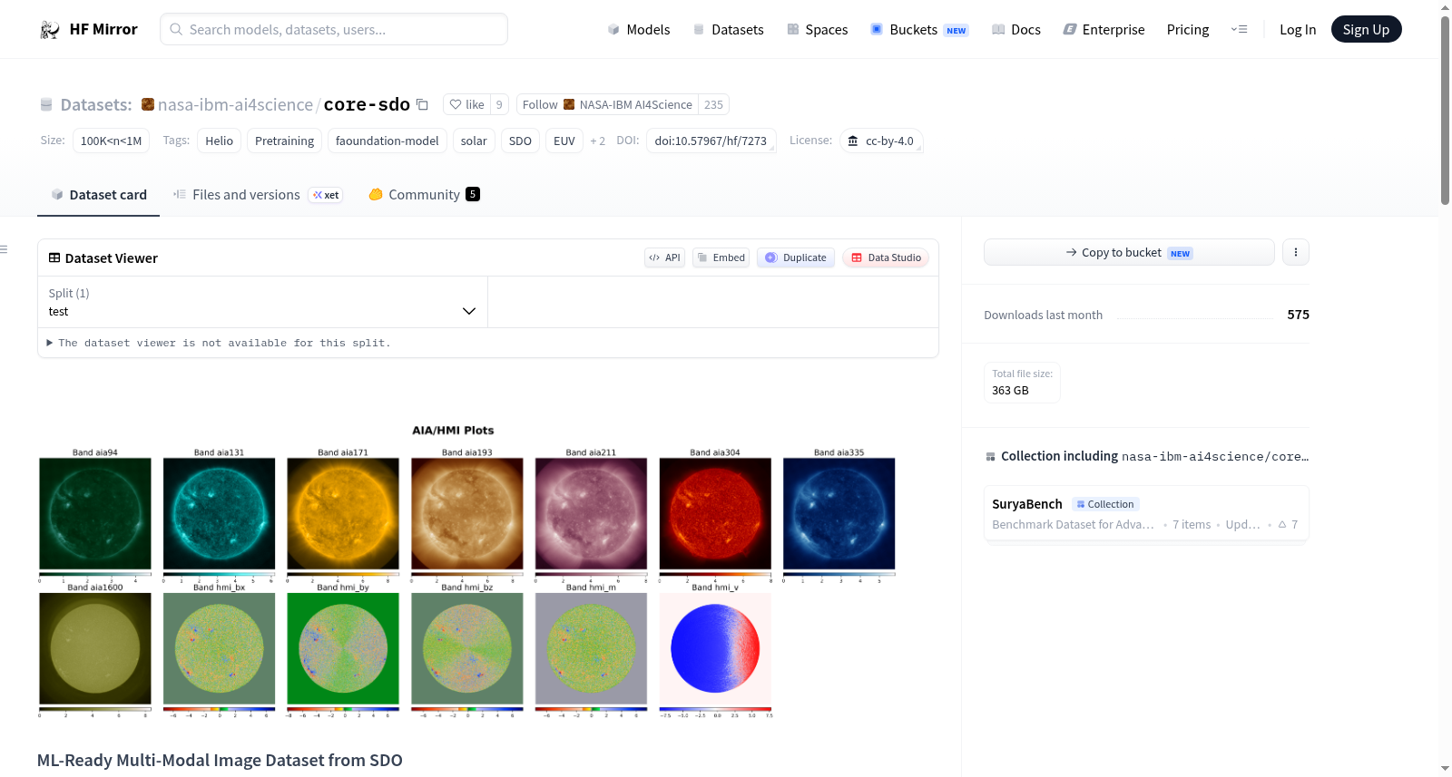Open the nasa-ibm-ai4science organization link

pos(235,104)
